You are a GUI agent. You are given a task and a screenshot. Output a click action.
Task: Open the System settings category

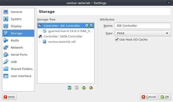click(18, 19)
